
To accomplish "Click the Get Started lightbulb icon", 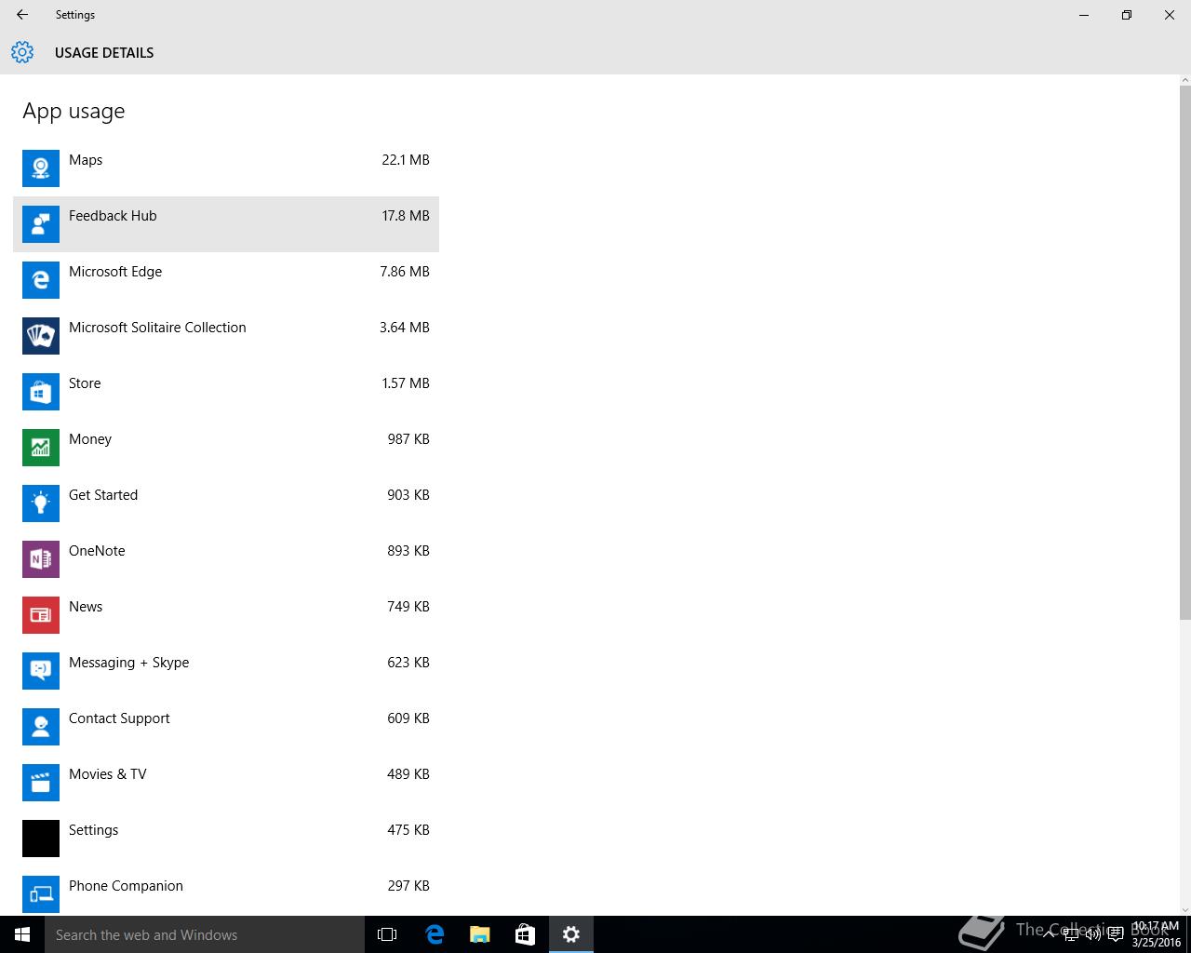I will click(x=41, y=503).
